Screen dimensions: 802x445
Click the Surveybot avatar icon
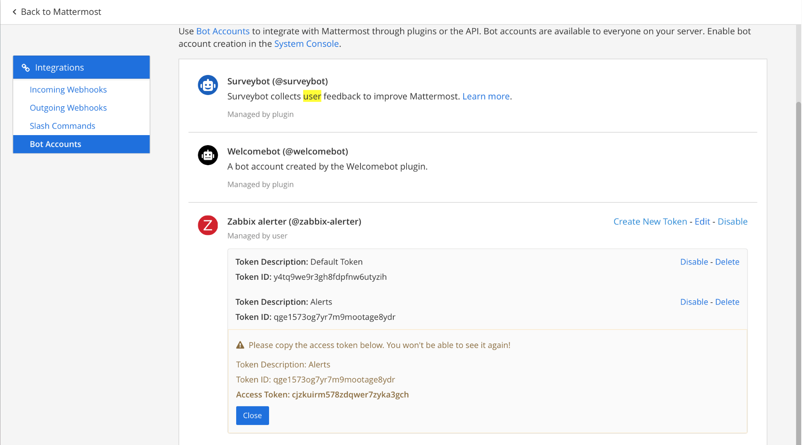coord(208,85)
